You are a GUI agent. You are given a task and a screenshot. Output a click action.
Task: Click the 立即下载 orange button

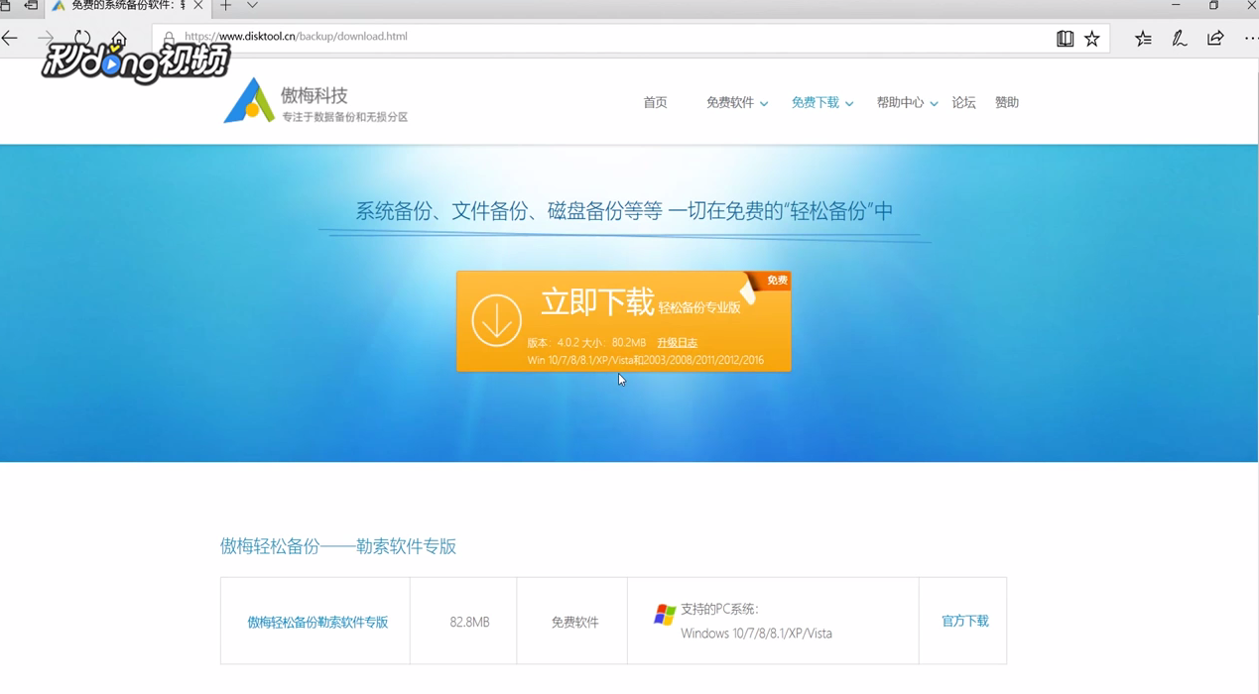623,321
